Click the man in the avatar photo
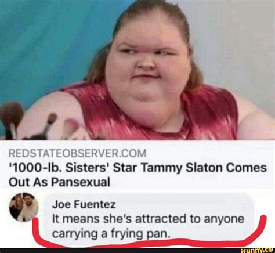Viewport: 275px width, 253px height. click(x=30, y=207)
